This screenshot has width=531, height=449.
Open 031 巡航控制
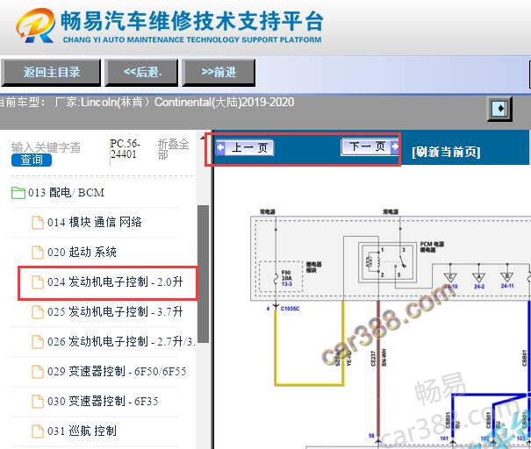coord(82,431)
